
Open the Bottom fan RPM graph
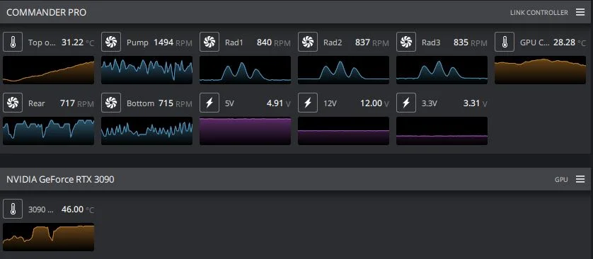(146, 131)
